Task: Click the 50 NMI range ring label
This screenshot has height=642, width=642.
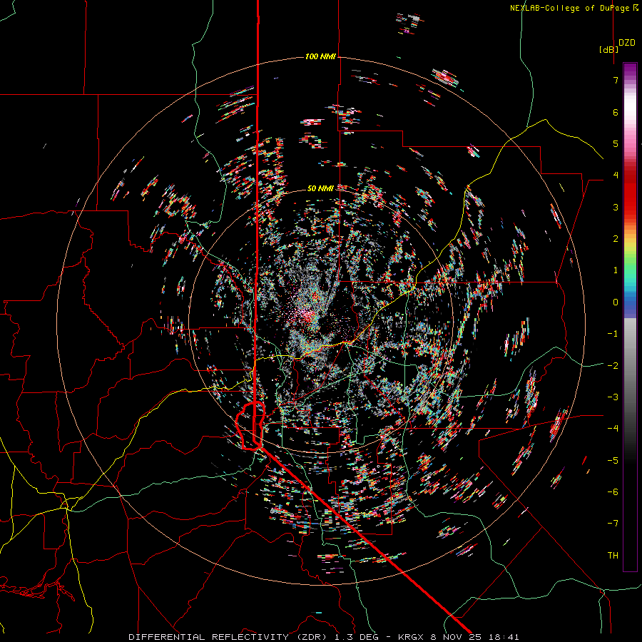Action: point(320,188)
